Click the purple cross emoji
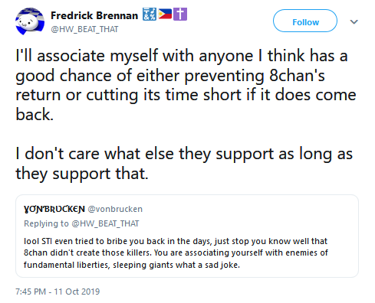 pyautogui.click(x=180, y=14)
